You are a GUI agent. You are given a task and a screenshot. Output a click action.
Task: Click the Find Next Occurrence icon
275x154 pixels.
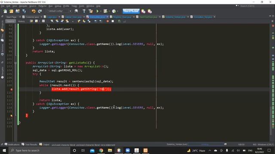pyautogui.click(x=62, y=21)
